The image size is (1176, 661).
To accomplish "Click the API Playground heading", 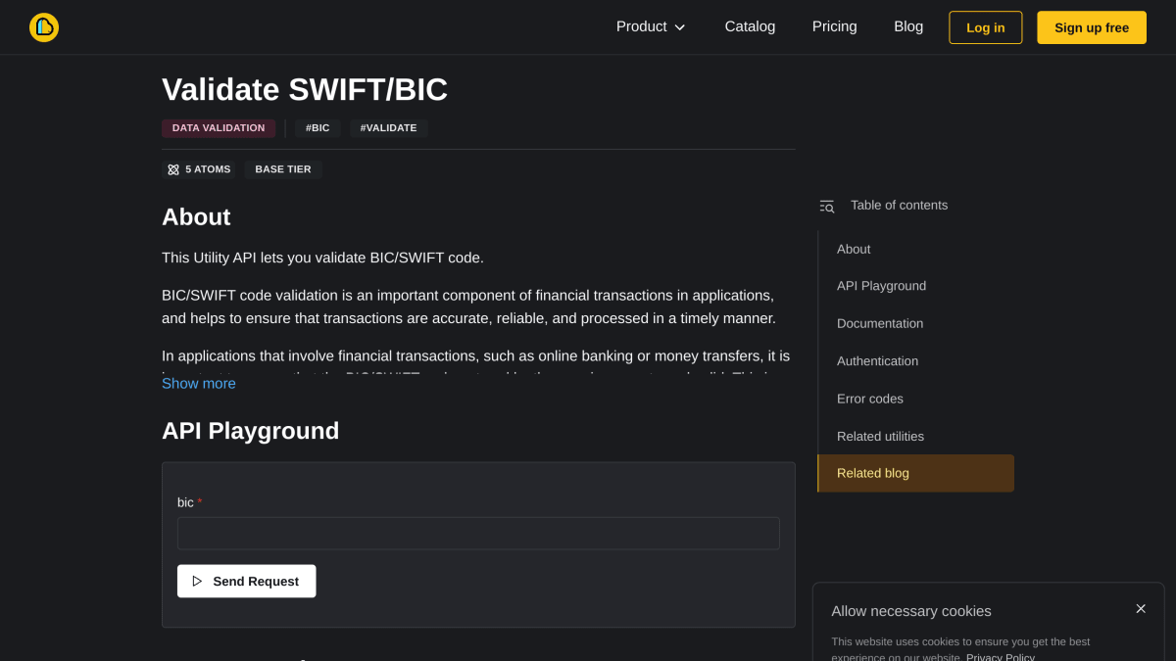I will (251, 431).
